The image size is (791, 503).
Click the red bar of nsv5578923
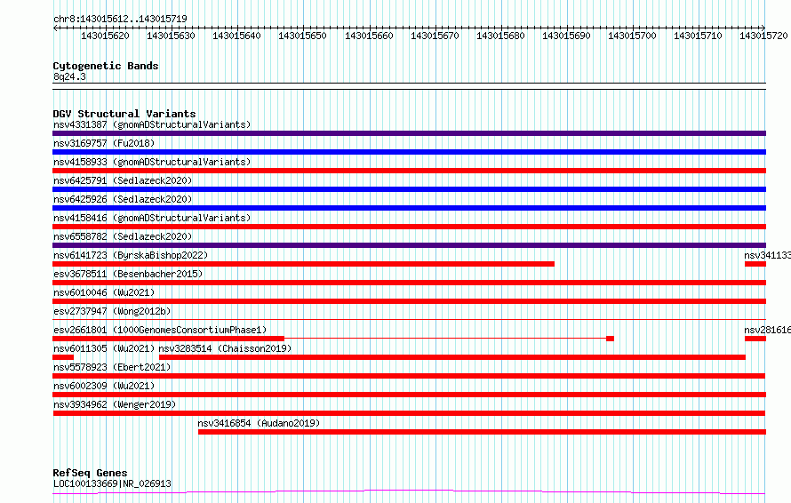[409, 376]
